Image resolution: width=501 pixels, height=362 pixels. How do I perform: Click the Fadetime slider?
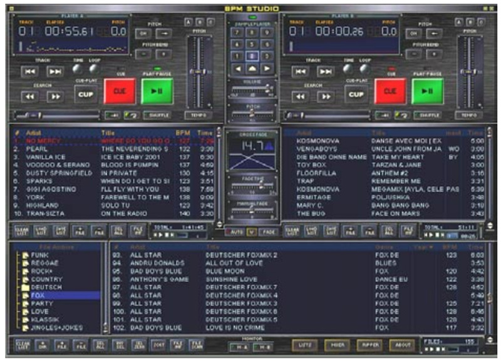coord(252,185)
